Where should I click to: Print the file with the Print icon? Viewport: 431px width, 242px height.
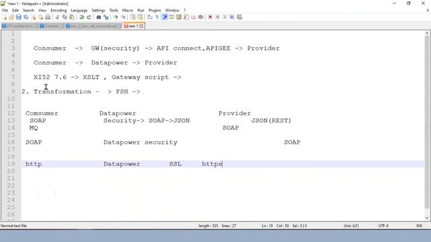click(48, 17)
